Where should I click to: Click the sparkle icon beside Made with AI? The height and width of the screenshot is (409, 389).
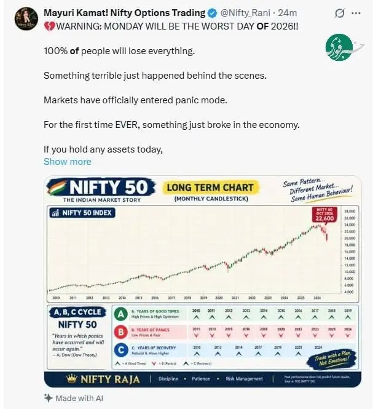click(48, 398)
